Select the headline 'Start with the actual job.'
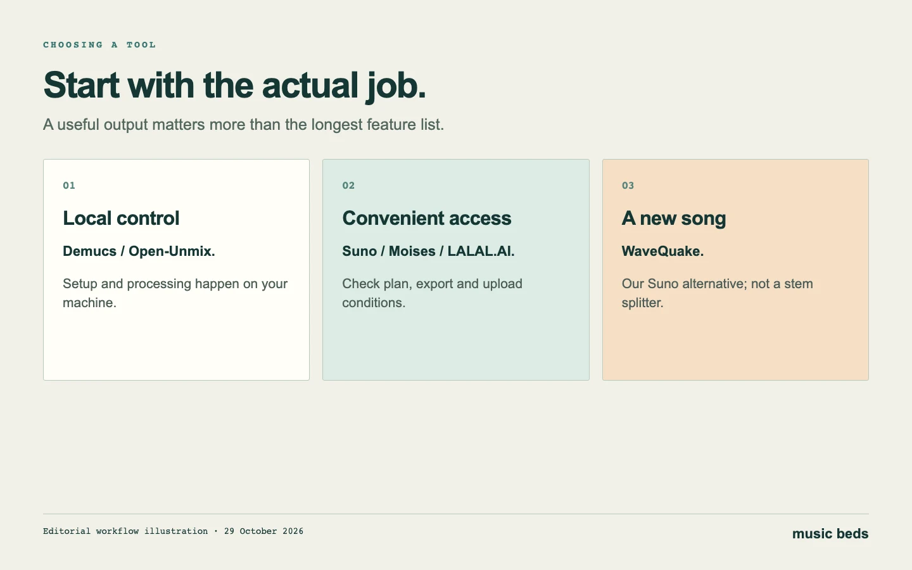This screenshot has width=912, height=570. point(234,85)
